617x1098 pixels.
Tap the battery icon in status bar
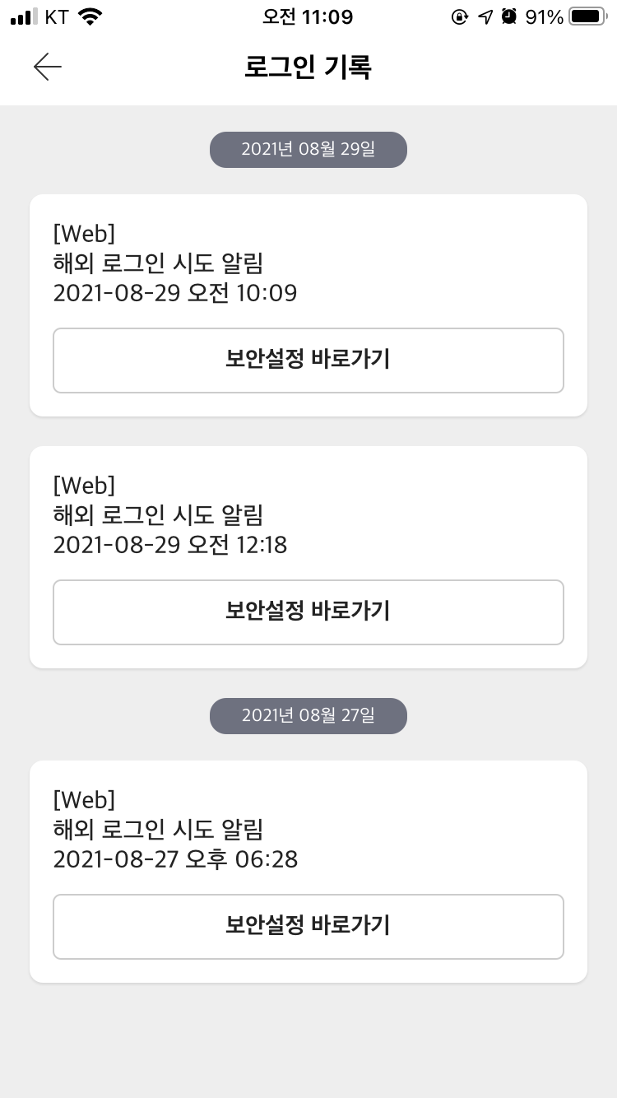(x=587, y=16)
